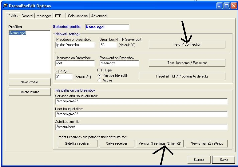Click the Test IP Connection button
238x167 pixels.
pos(187,44)
